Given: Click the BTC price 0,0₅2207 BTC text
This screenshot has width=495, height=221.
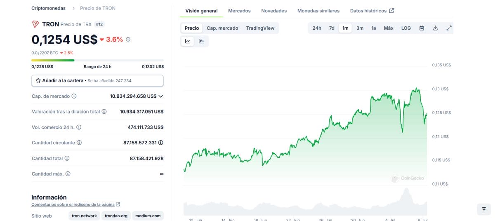Looking at the screenshot, I should pos(45,53).
